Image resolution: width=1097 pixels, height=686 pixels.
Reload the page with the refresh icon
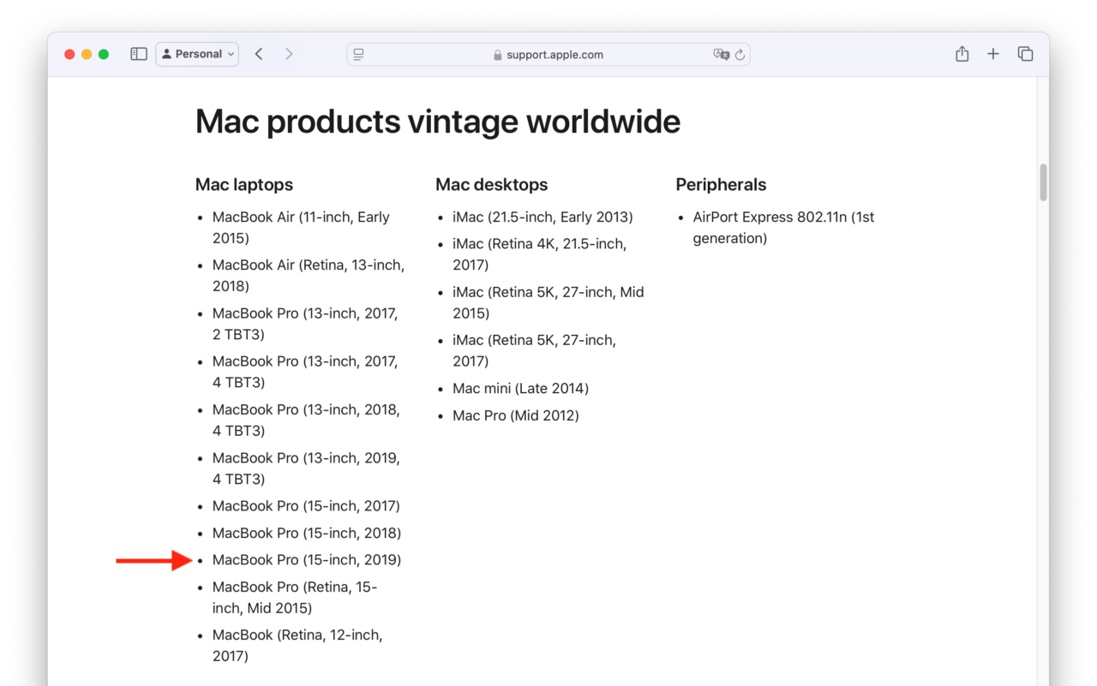pos(740,54)
